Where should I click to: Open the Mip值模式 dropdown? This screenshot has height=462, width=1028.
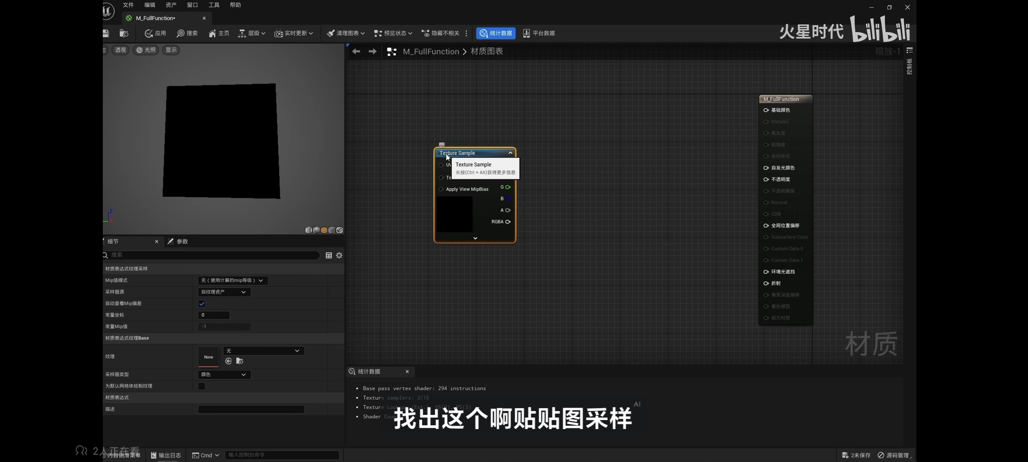[x=232, y=281]
